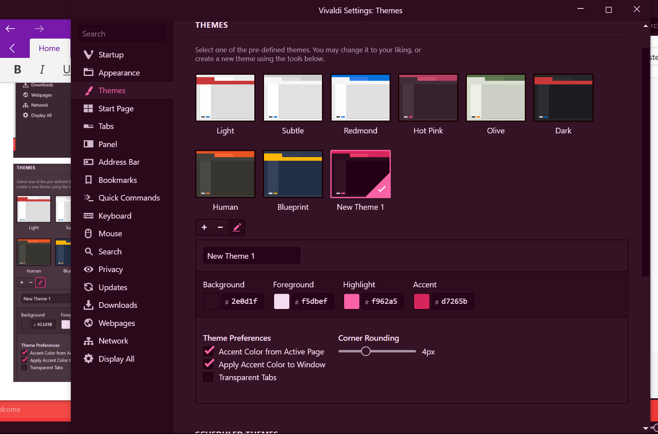
Task: Uncheck Accent Color from Active Page
Action: (x=208, y=352)
